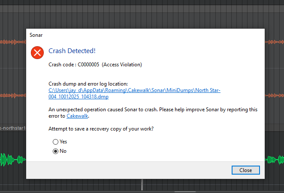Image resolution: width=284 pixels, height=193 pixels.
Task: Select the green waveform clip on the left
Action: click(13, 159)
